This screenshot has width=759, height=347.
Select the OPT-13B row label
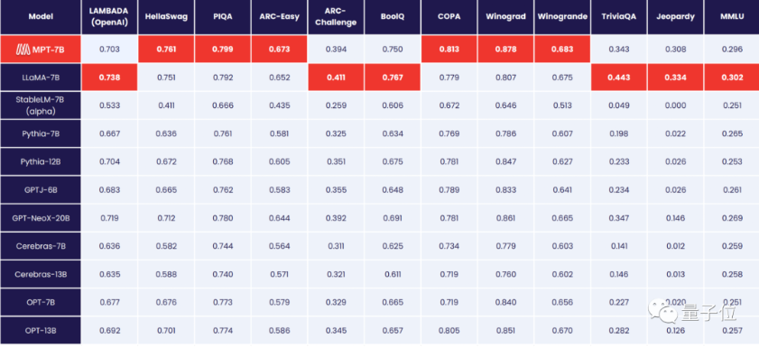coord(41,331)
